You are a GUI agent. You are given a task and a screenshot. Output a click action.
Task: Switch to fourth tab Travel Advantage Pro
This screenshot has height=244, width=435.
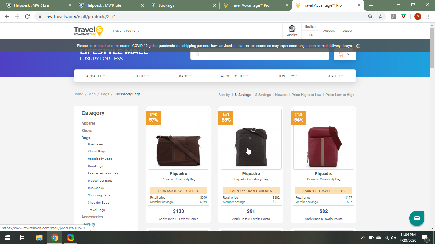pos(255,5)
